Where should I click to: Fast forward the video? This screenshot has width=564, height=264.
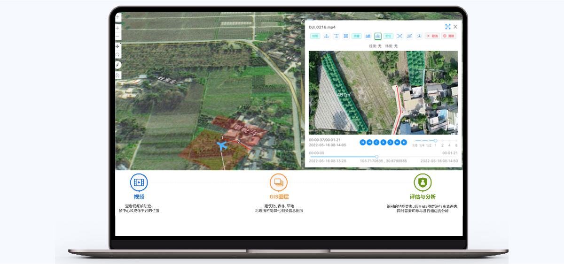click(397, 142)
